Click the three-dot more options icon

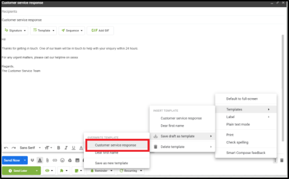[275, 160]
